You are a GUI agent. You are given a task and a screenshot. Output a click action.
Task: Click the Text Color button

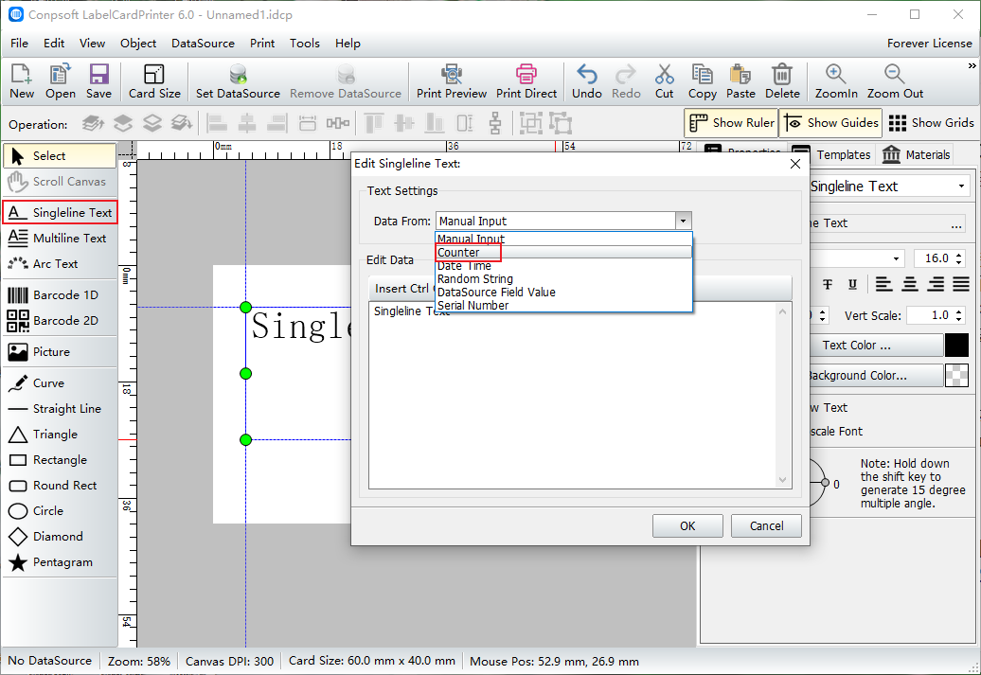point(876,346)
